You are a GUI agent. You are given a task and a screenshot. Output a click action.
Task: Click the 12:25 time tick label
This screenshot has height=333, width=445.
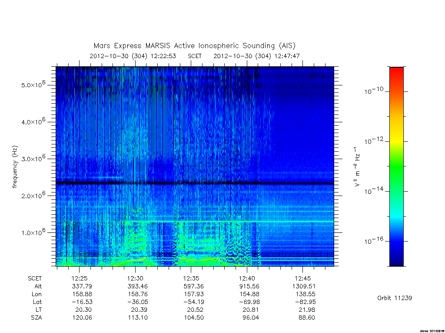(80, 278)
